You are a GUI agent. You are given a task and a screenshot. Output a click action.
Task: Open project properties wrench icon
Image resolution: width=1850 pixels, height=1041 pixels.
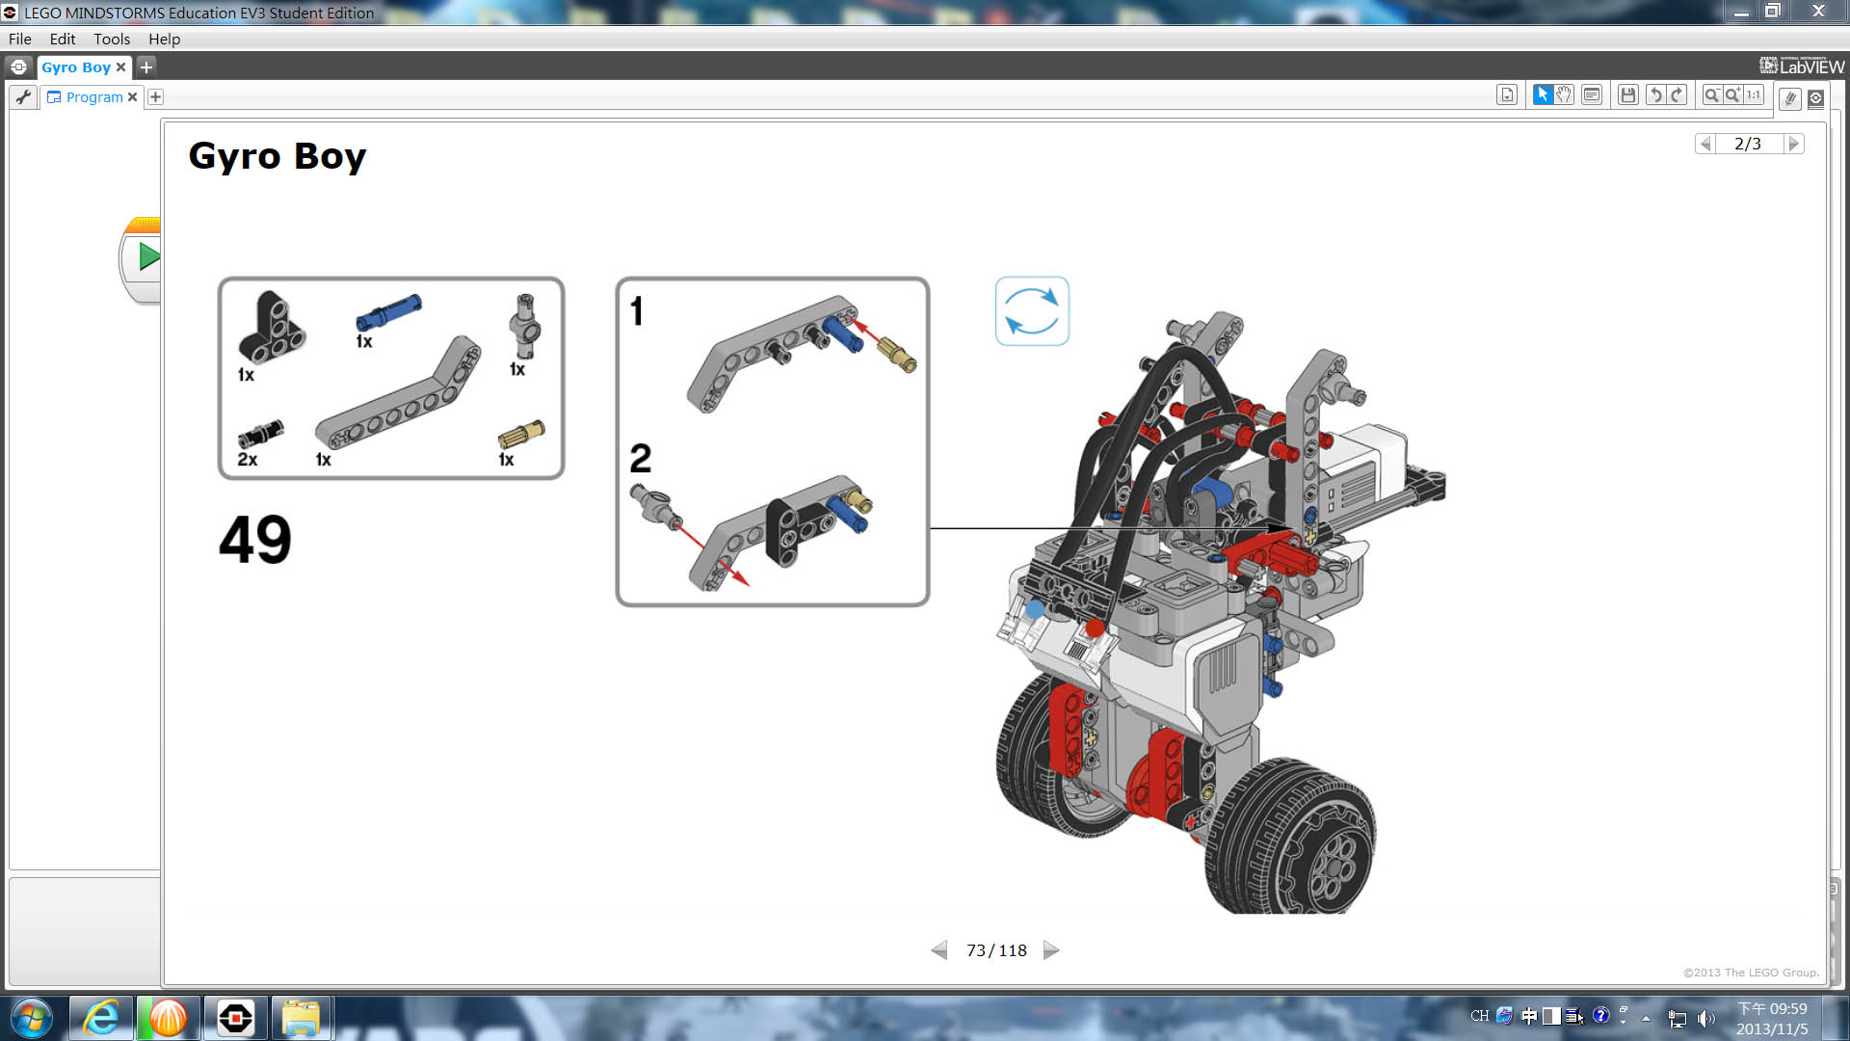tap(23, 96)
